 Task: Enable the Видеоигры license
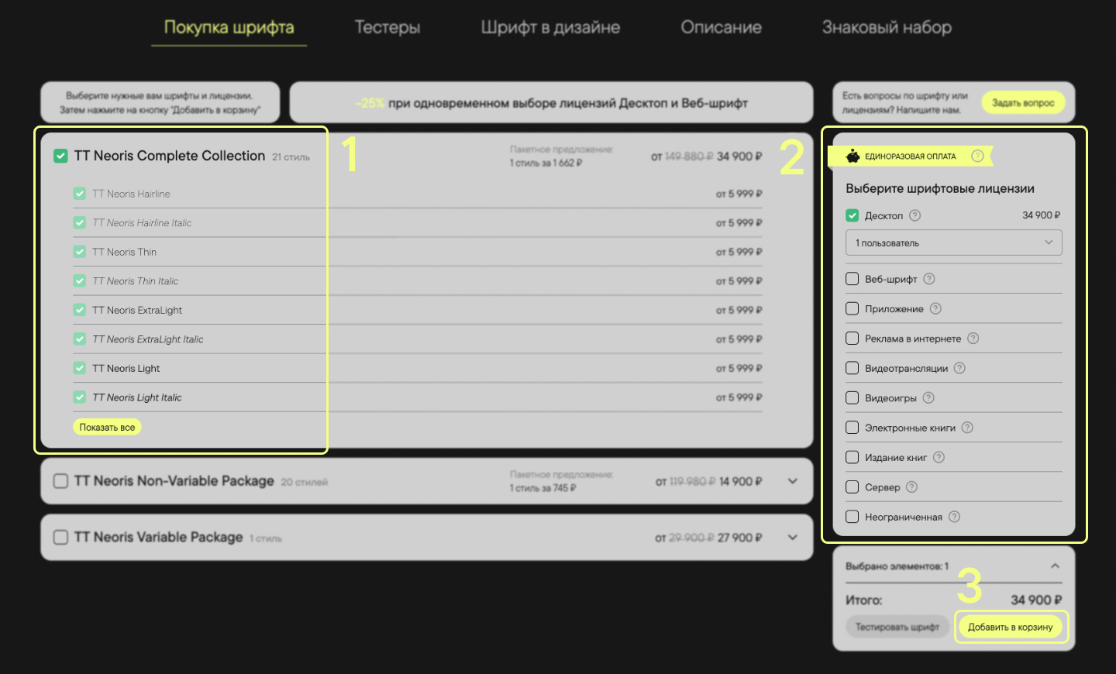852,397
